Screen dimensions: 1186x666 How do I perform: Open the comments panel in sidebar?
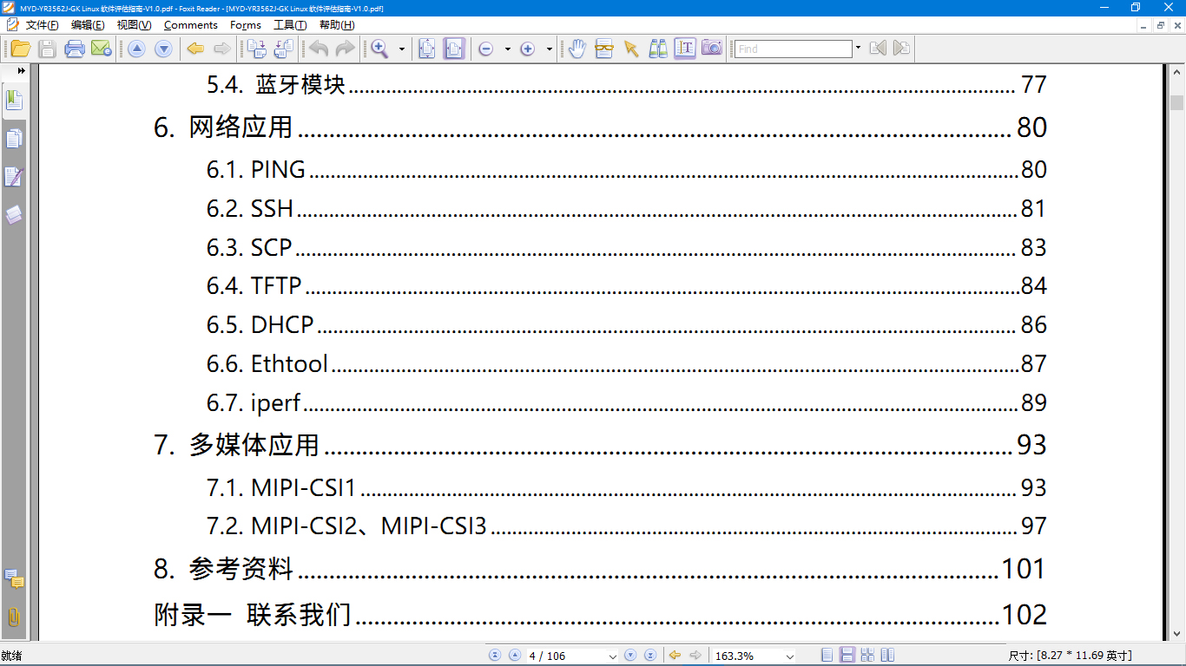coord(14,578)
